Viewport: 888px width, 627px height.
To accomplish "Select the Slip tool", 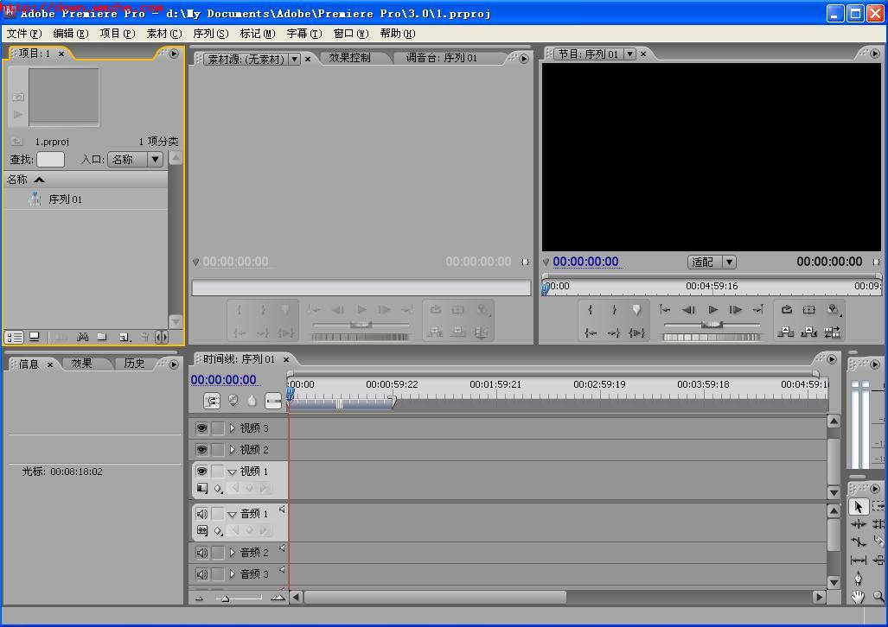I will (x=859, y=560).
